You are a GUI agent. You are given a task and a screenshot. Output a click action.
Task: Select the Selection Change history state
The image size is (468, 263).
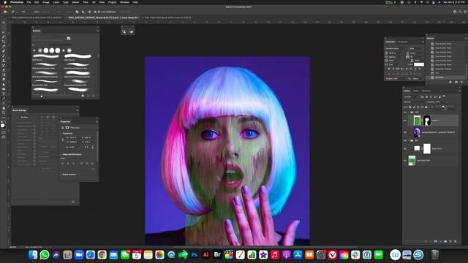click(443, 69)
